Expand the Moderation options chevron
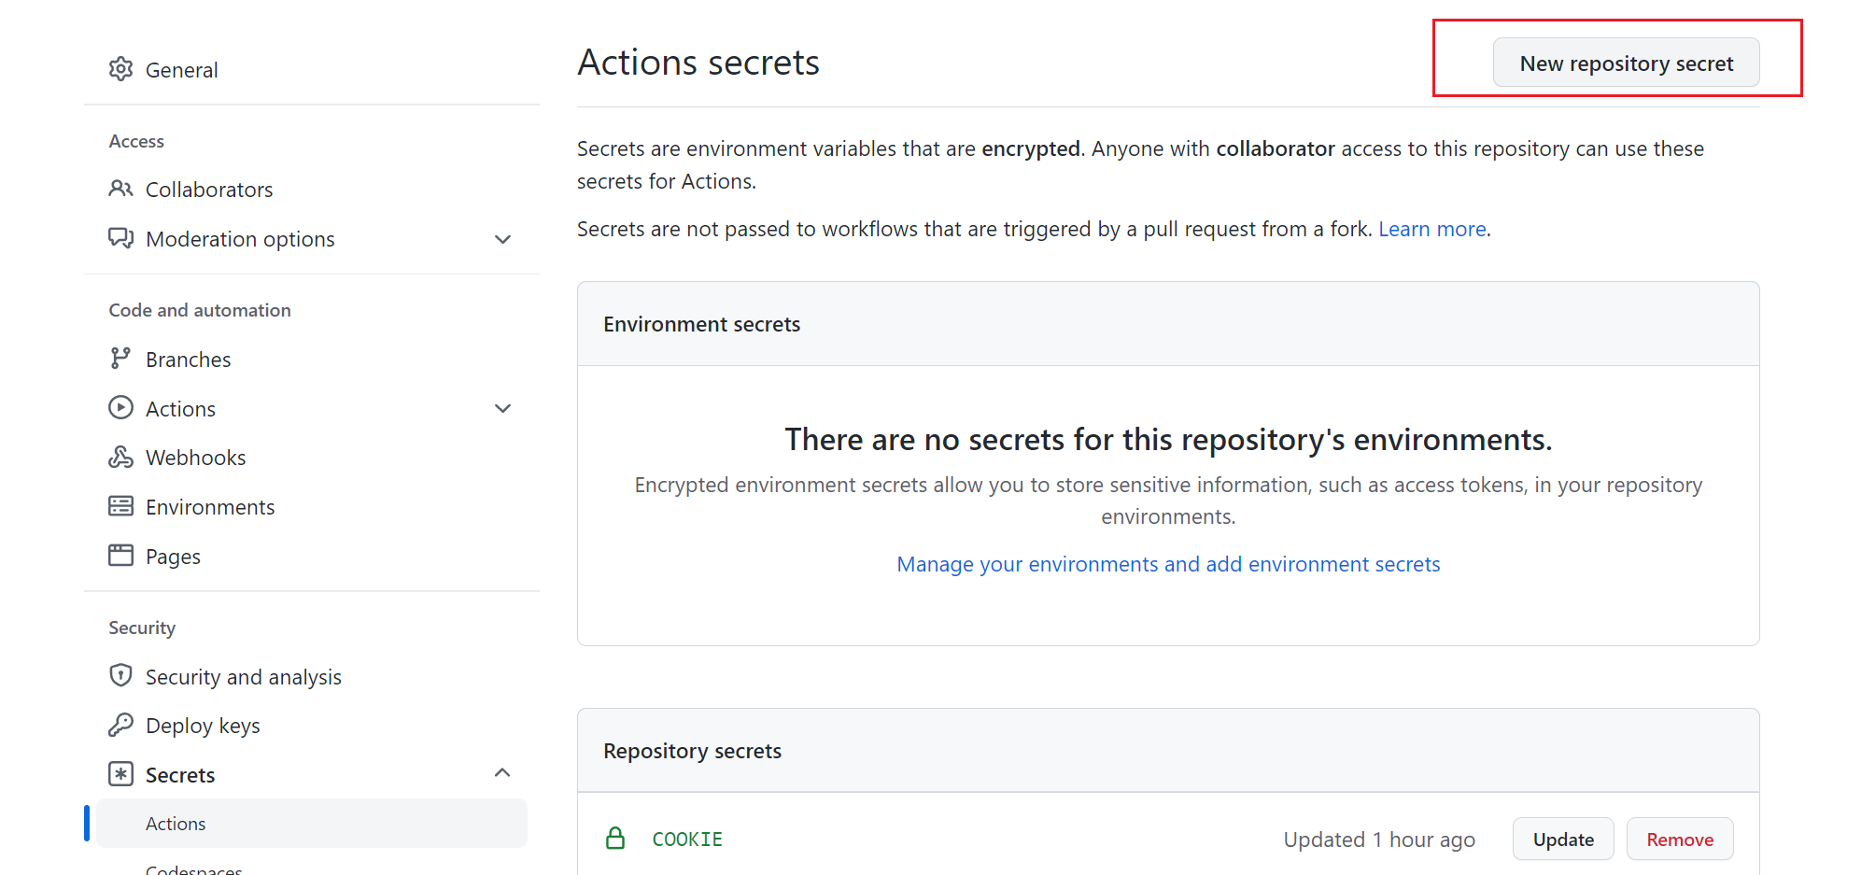 pos(502,239)
